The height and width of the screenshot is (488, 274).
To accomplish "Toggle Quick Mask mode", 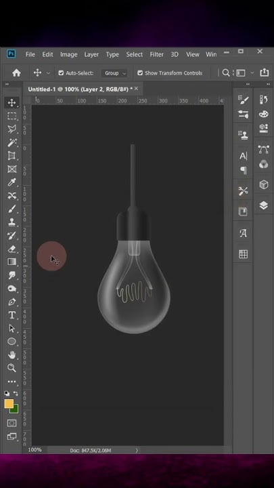I will click(x=12, y=423).
